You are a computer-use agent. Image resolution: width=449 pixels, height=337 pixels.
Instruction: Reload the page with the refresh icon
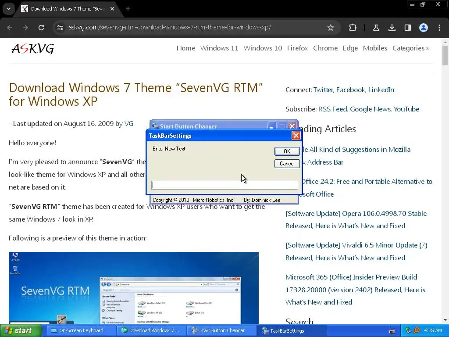click(x=41, y=28)
